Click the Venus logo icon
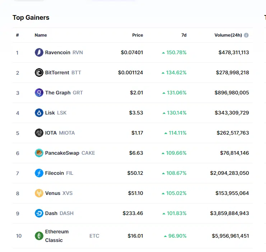Screen dimensions: 266x252 (39, 193)
